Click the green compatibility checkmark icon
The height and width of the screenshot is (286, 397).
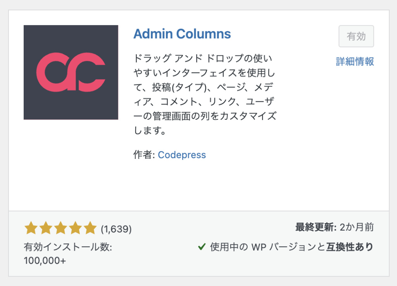click(x=202, y=246)
